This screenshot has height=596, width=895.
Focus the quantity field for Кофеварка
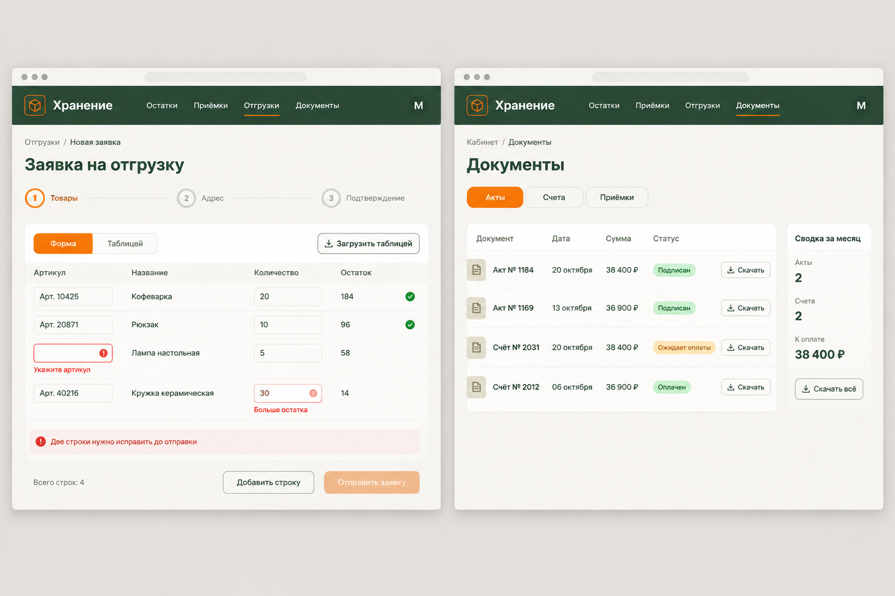(x=288, y=297)
